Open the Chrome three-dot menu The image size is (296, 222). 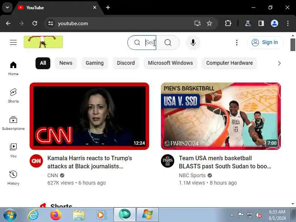(x=288, y=23)
